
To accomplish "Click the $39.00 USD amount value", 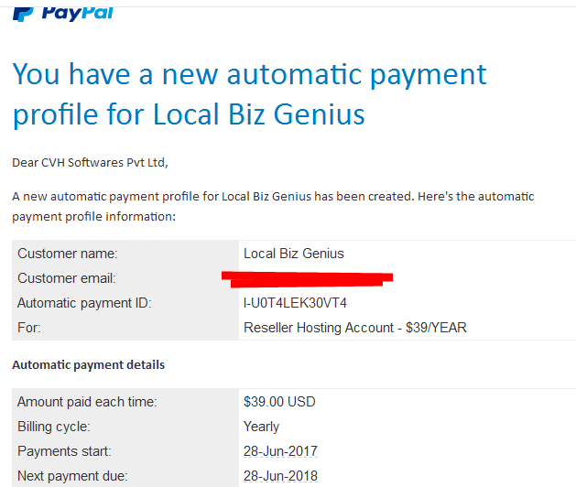I will tap(279, 402).
